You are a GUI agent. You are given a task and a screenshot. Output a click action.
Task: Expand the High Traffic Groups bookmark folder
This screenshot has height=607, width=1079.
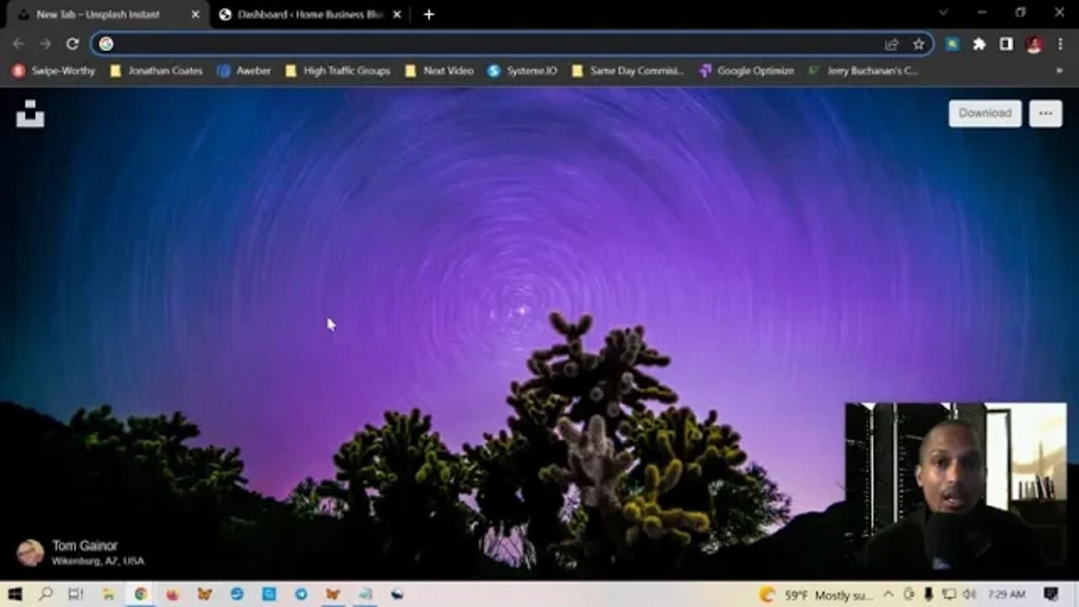tap(337, 71)
